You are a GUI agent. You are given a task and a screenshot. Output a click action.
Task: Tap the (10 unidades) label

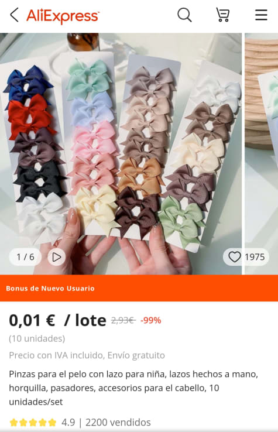point(37,338)
